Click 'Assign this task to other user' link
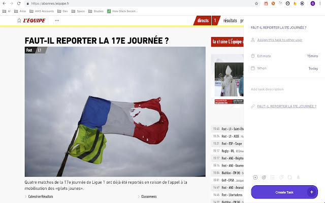Image resolution: width=325 pixels, height=203 pixels. (280, 40)
